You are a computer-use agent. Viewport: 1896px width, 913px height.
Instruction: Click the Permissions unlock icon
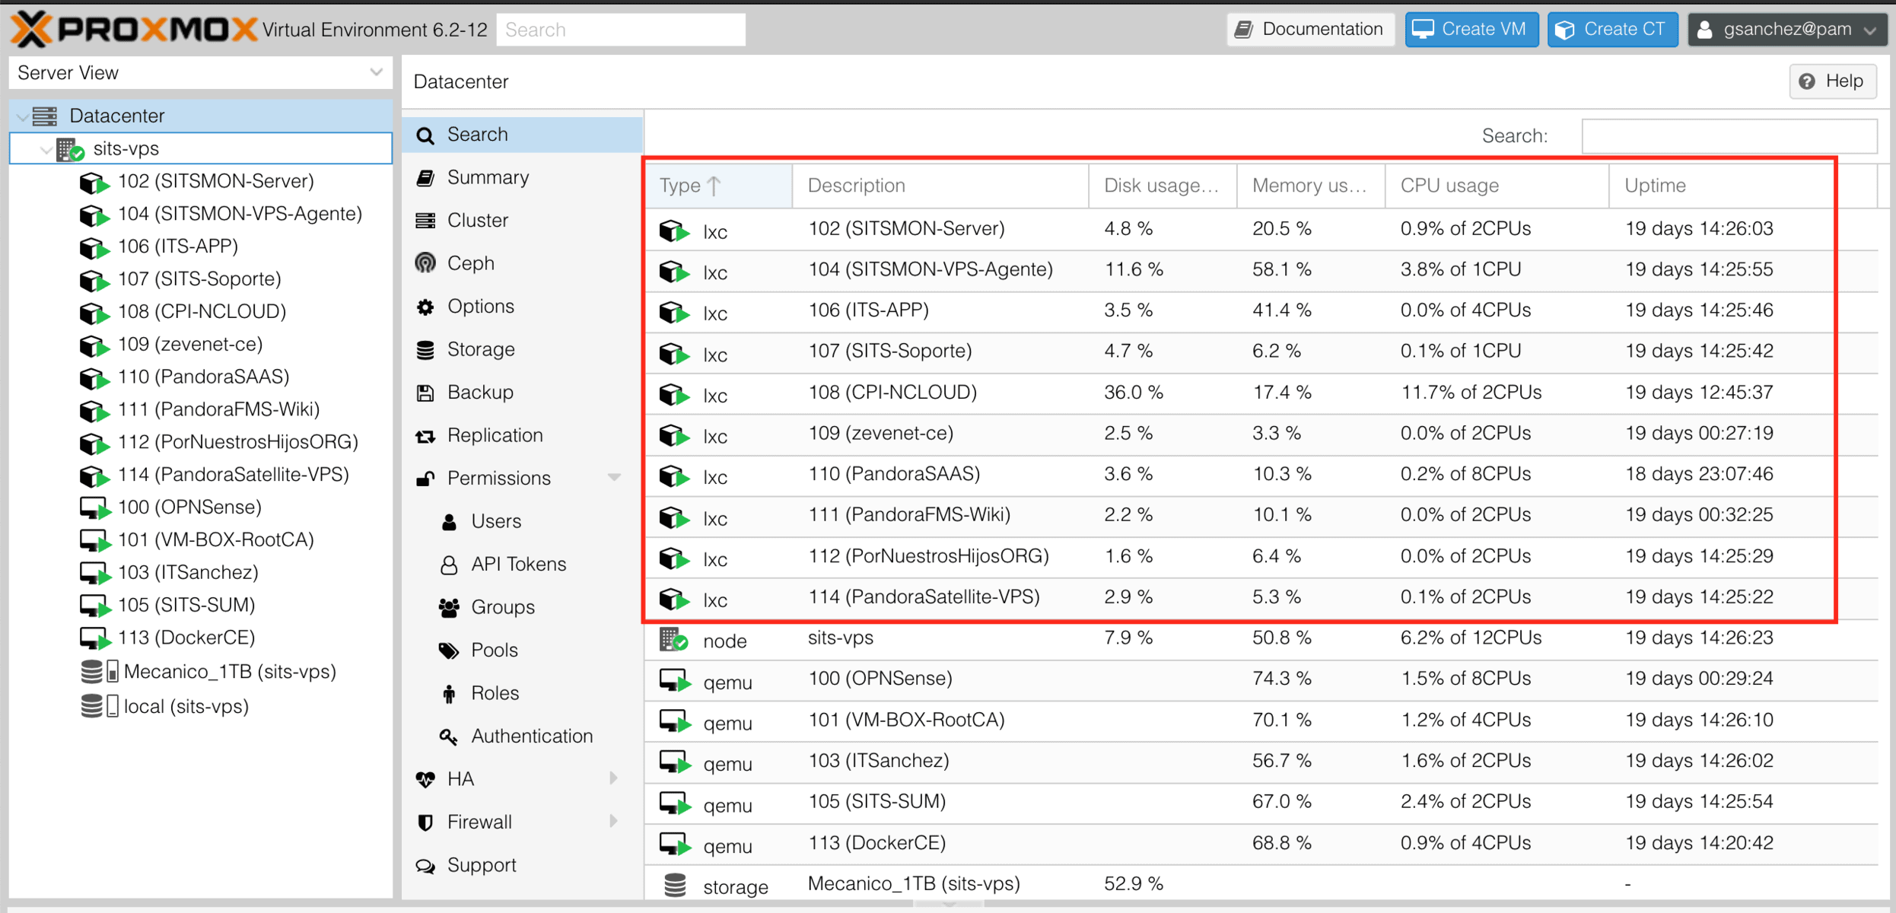pyautogui.click(x=425, y=479)
